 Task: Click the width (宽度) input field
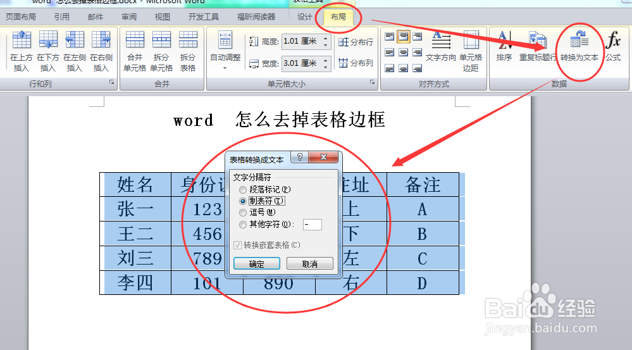[302, 63]
